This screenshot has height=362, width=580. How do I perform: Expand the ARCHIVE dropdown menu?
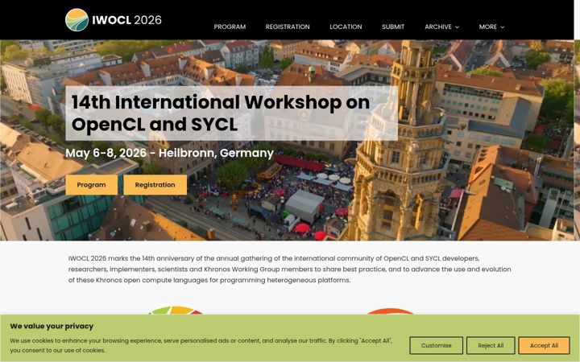click(441, 27)
